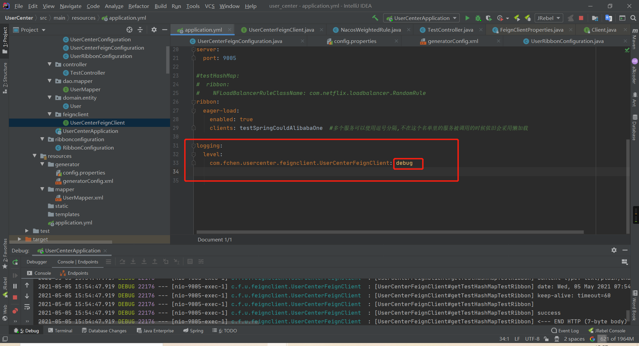Collapse the feignclient package node
Viewport: 639px width, 346px height.
coord(49,114)
